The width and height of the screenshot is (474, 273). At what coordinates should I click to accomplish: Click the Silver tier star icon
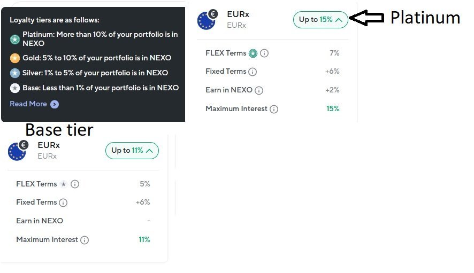(15, 73)
